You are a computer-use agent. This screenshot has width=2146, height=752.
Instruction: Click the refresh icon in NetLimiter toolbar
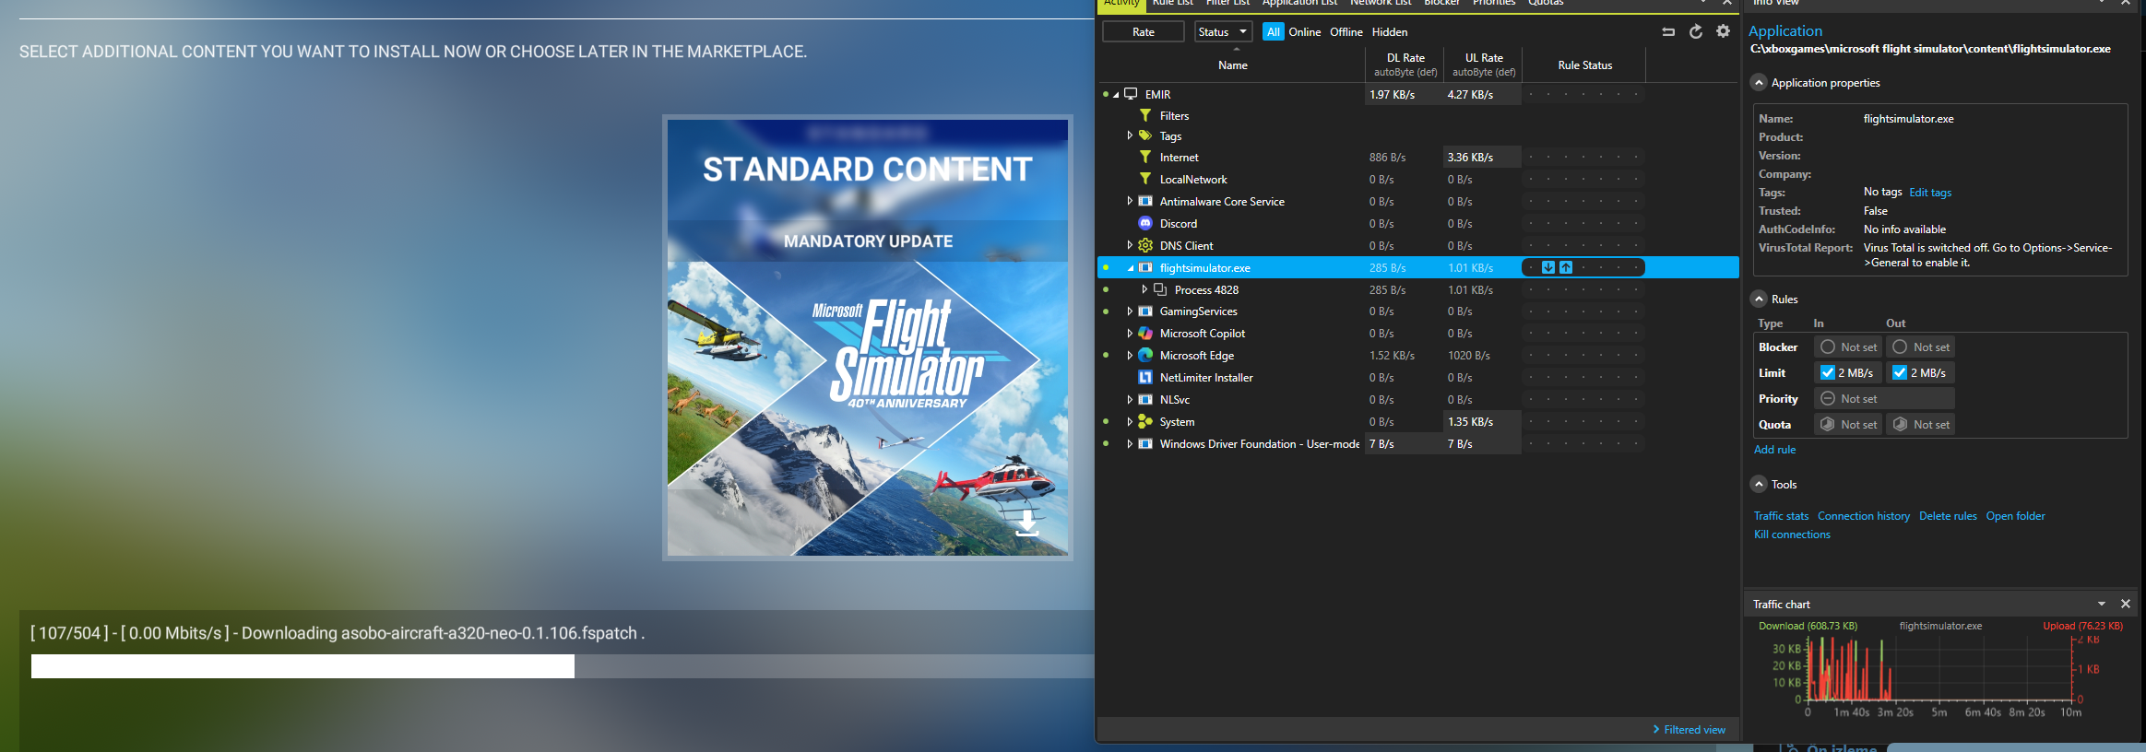1695,32
